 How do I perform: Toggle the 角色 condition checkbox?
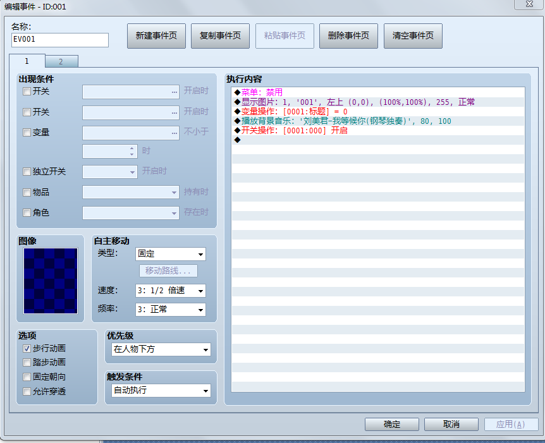coord(27,212)
